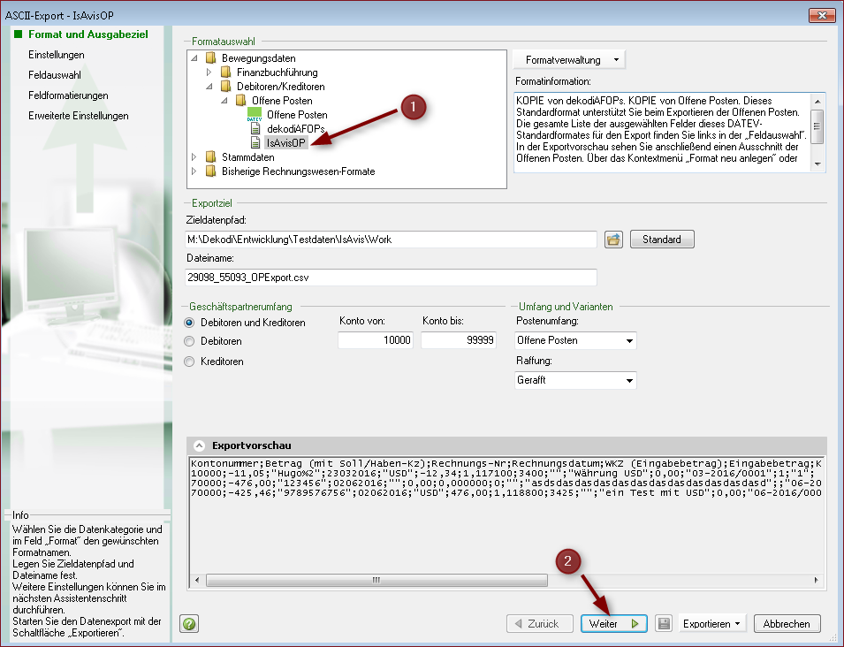Choose the Debitoren radio button

coord(189,341)
